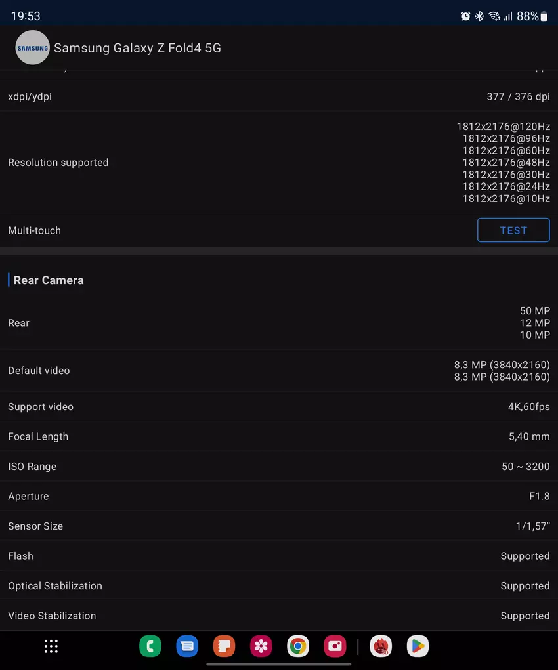
Task: Tap the Samsung logo avatar
Action: click(32, 48)
